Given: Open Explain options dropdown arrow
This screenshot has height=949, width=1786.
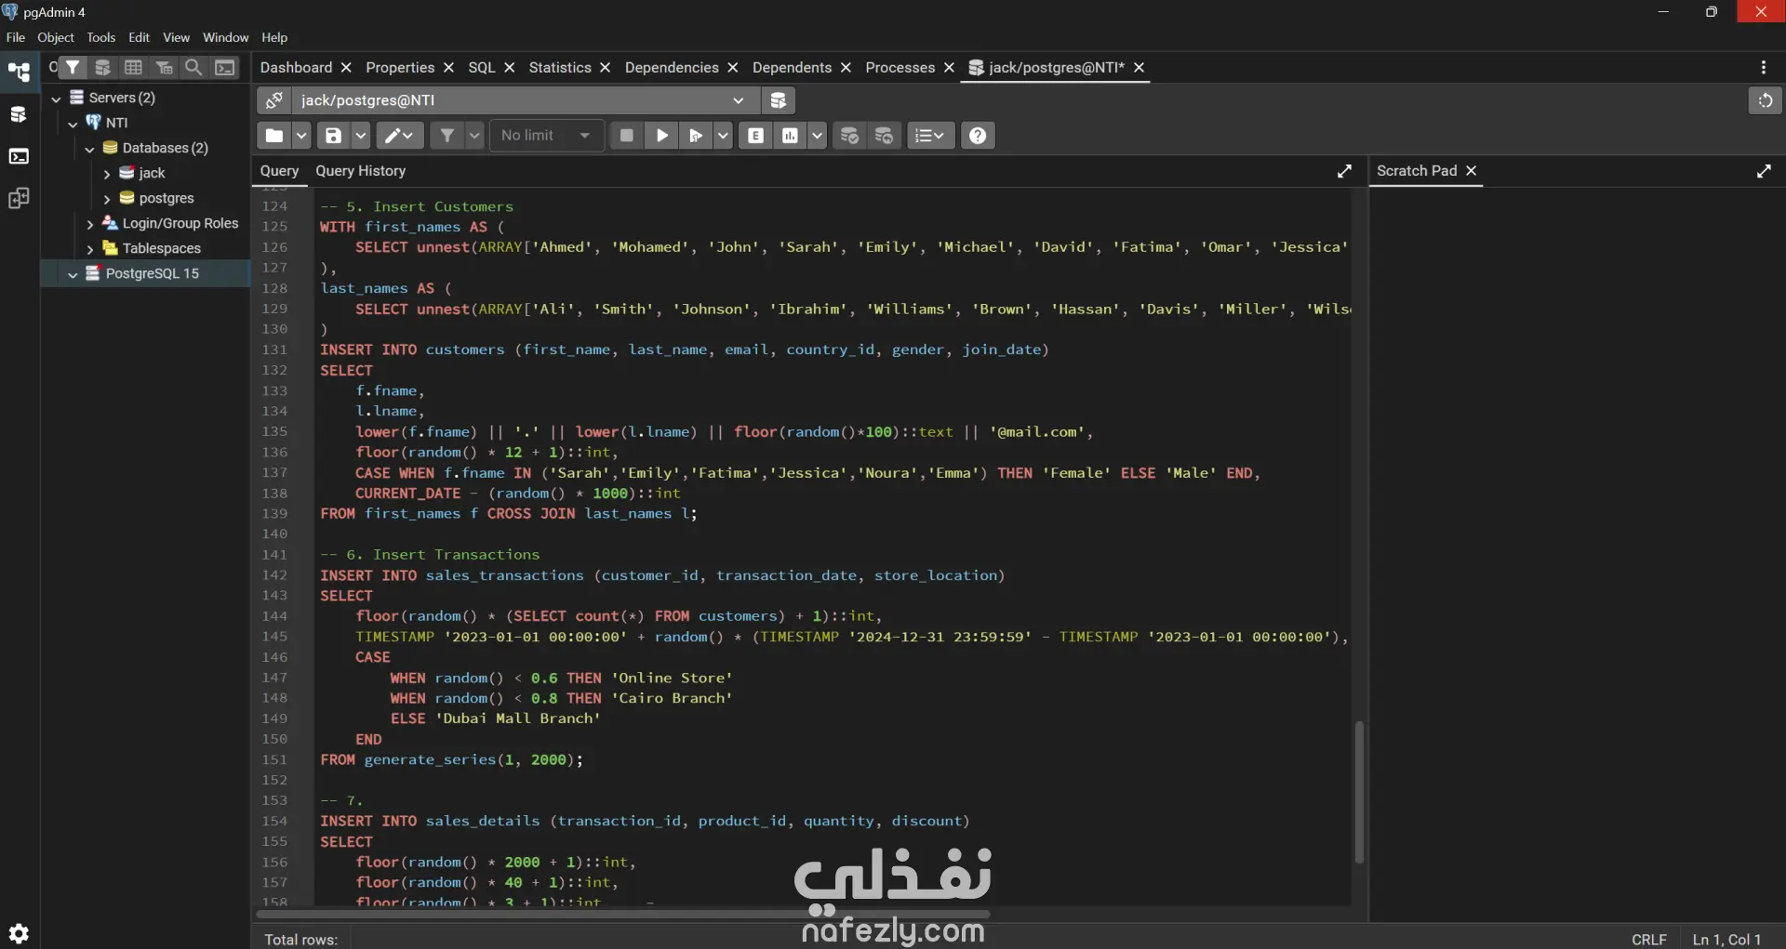Looking at the screenshot, I should click(x=817, y=136).
